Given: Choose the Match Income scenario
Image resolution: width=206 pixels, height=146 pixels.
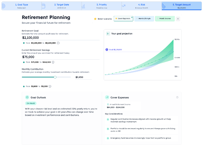Looking at the screenshot, I should click(x=165, y=19).
